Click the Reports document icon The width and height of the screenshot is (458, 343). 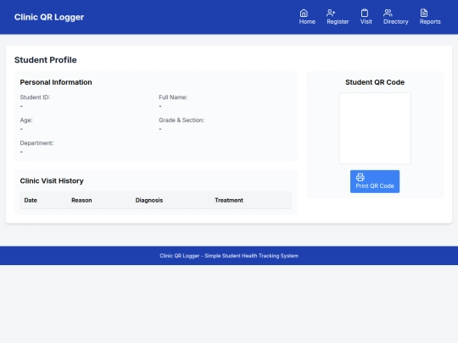424,13
